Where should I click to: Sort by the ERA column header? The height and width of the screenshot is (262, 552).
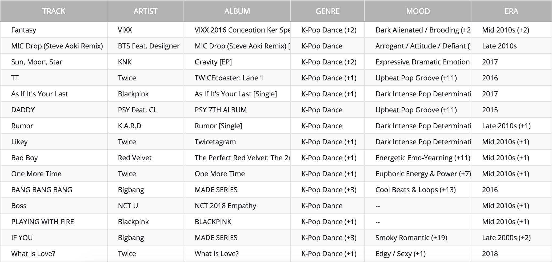click(511, 11)
